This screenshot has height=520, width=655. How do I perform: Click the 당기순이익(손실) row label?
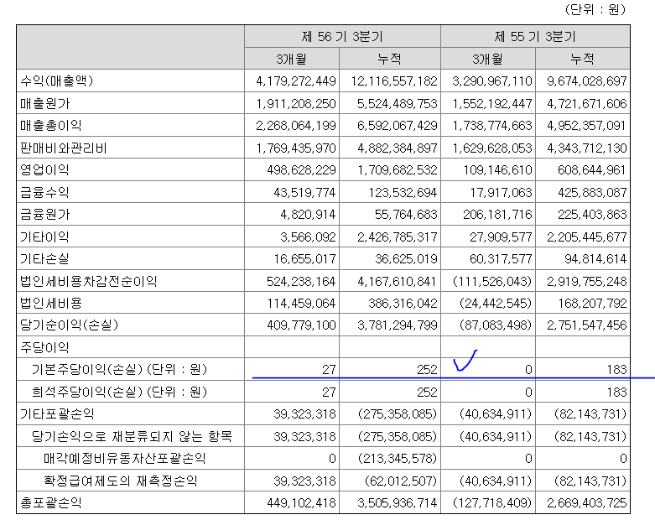[70, 325]
